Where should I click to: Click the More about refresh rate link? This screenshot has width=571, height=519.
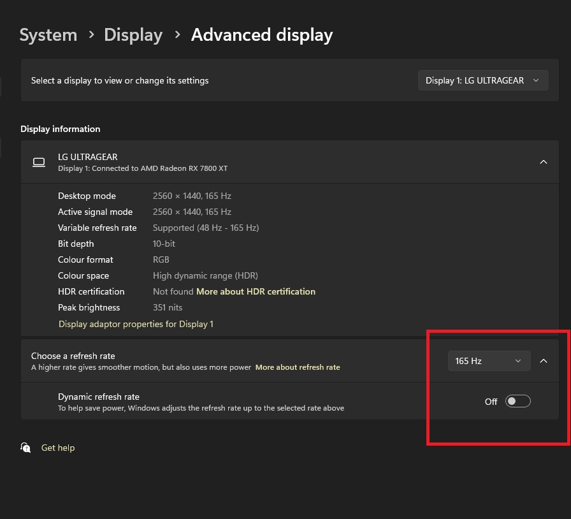(x=298, y=367)
